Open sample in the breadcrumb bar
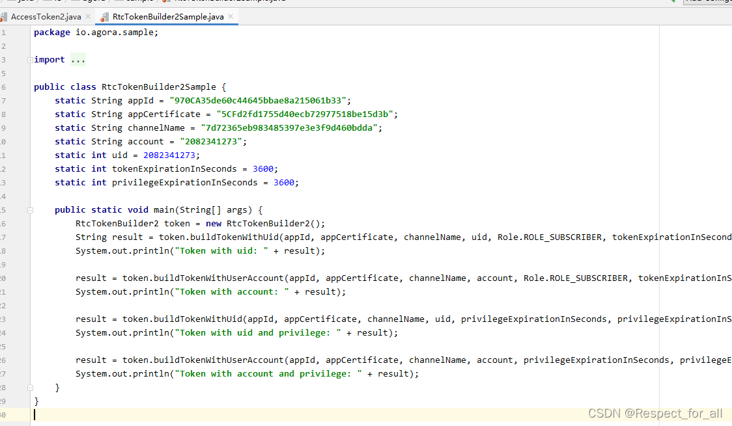 click(140, 2)
